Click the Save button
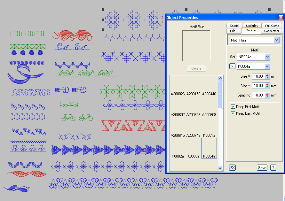The width and height of the screenshot is (285, 201). [262, 167]
